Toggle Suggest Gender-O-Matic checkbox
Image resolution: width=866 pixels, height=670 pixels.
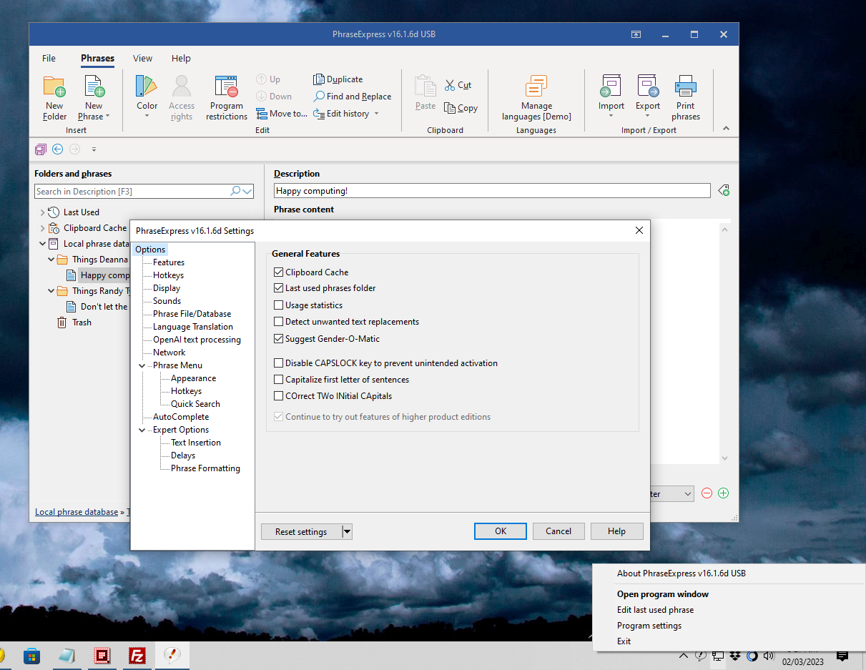tap(279, 339)
